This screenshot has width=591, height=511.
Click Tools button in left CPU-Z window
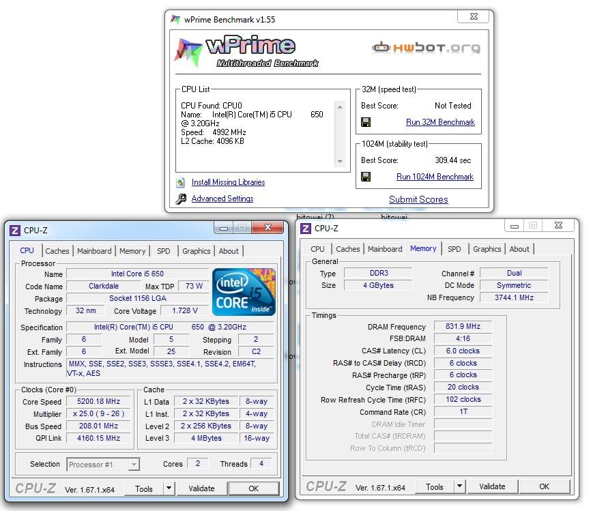pyautogui.click(x=144, y=488)
